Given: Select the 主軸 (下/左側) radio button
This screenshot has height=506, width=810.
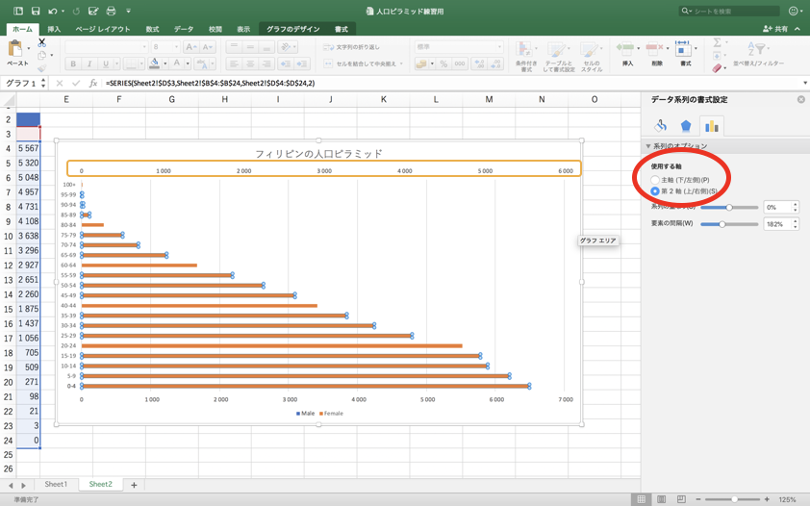Looking at the screenshot, I should click(655, 180).
